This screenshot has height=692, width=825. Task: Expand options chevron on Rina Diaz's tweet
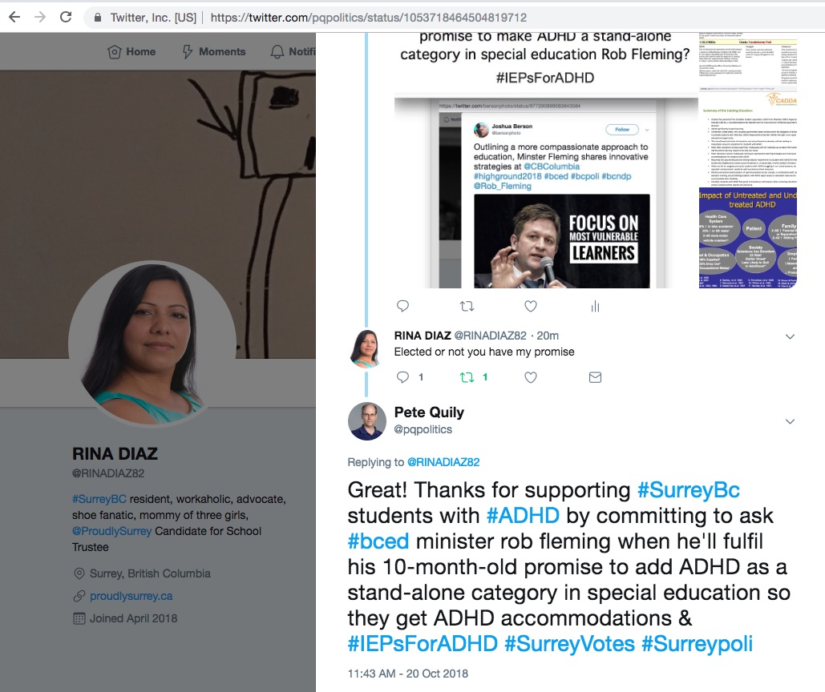(x=790, y=337)
